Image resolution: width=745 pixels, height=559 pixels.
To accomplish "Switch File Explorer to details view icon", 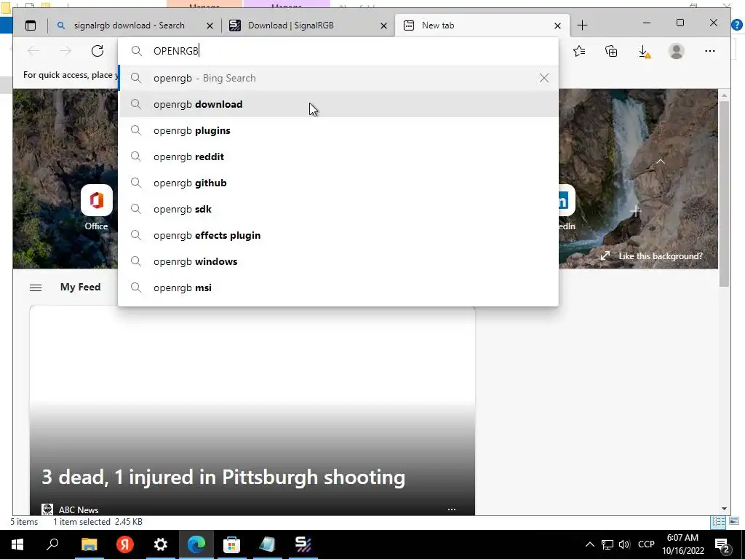I will coord(718,521).
